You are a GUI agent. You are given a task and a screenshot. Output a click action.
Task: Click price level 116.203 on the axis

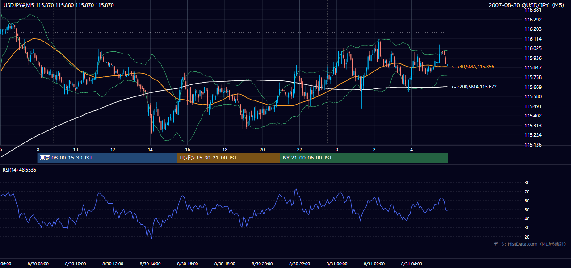tap(533, 29)
